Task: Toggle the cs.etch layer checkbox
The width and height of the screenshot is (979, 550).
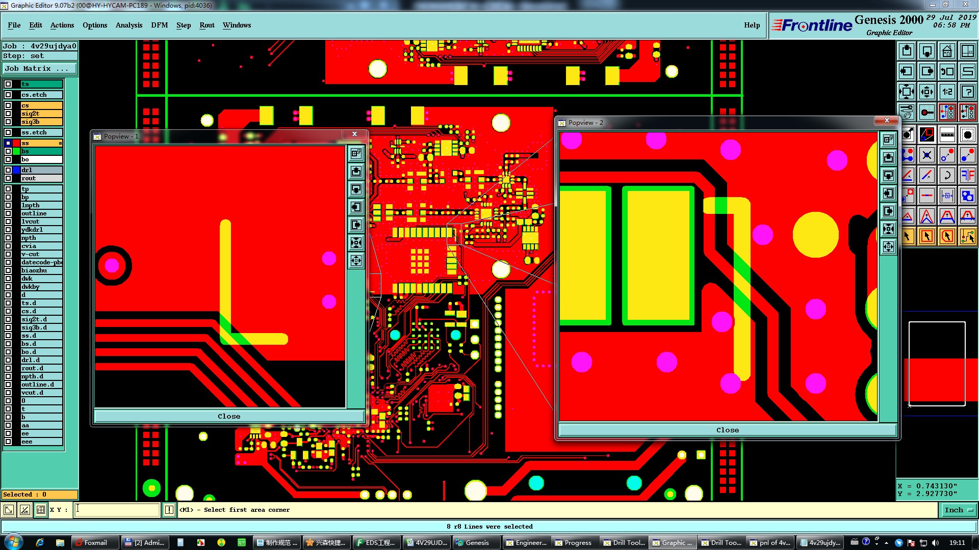Action: tap(8, 95)
